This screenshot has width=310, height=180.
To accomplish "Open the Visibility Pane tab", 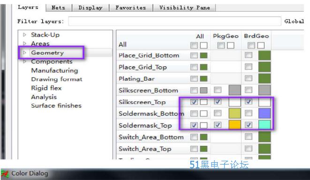I will point(184,7).
